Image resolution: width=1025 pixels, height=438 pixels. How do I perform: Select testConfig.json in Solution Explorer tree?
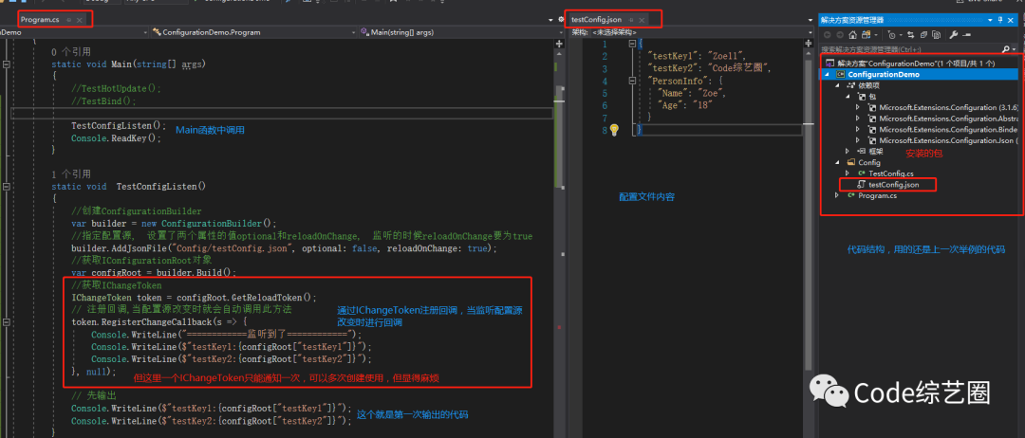[x=893, y=185]
